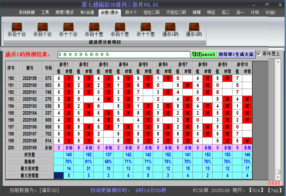The height and width of the screenshot is (196, 286).
Task: Select the period 2025159 cell
Action: click(x=30, y=78)
